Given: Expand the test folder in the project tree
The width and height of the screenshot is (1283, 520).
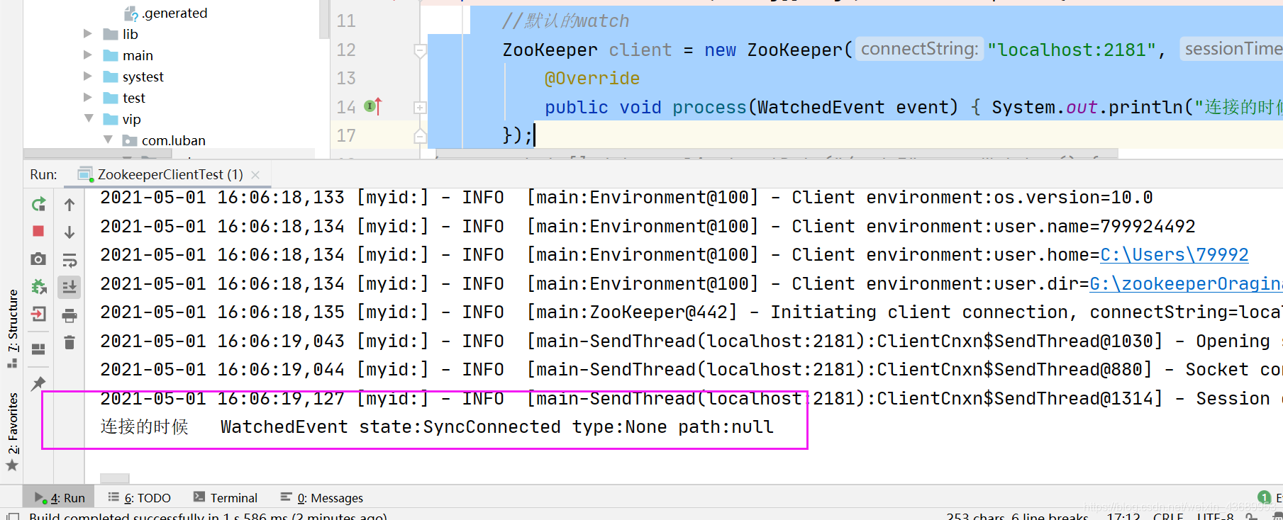Looking at the screenshot, I should point(88,97).
